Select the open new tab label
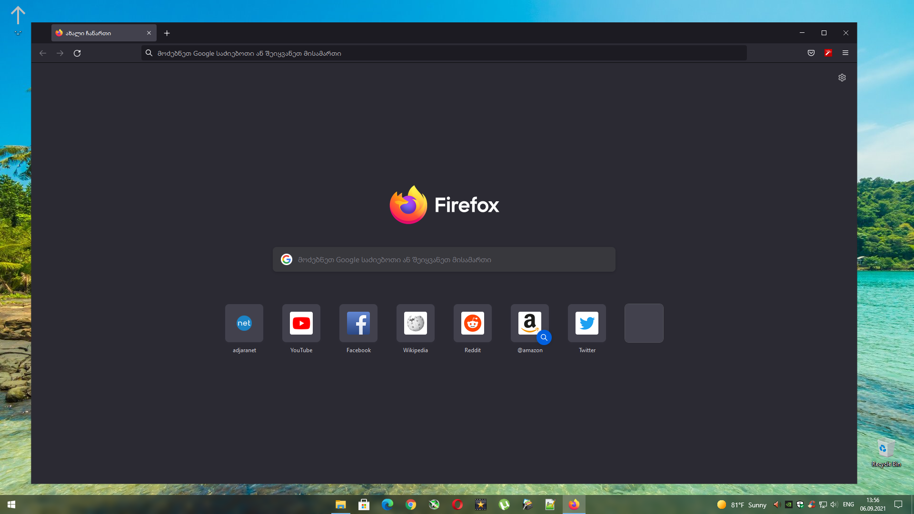 tap(95, 33)
